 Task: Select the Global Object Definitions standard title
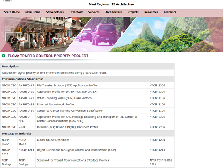click(53, 140)
